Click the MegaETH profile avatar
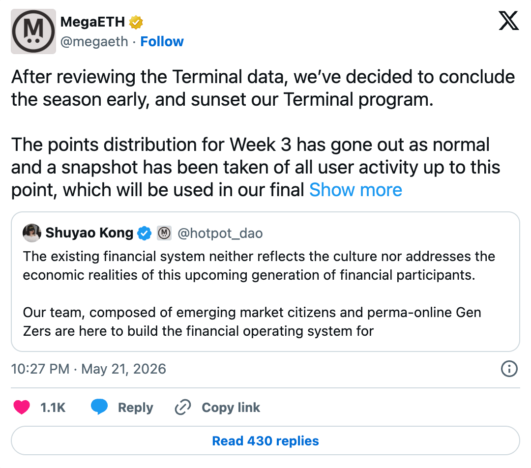 click(33, 31)
